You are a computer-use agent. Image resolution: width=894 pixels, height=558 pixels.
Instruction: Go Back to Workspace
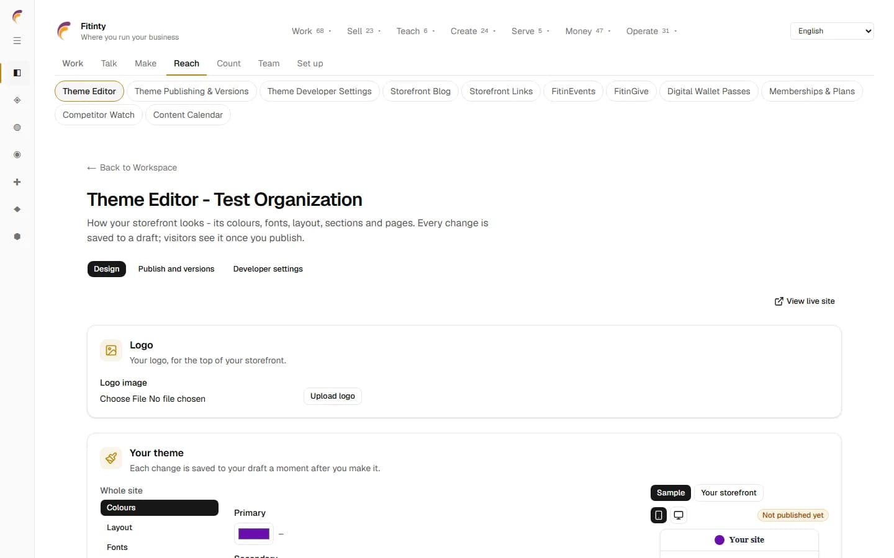point(132,168)
